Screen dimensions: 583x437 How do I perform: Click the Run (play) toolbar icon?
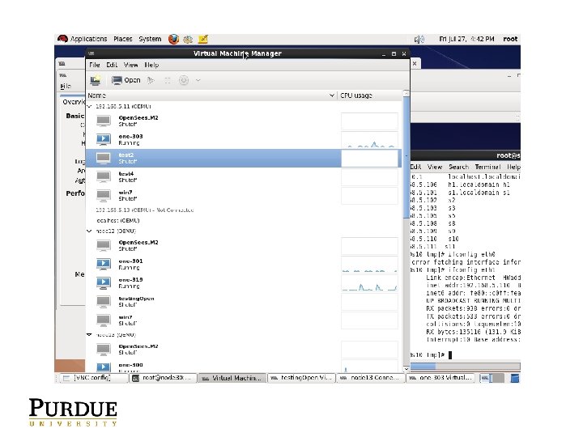[151, 80]
